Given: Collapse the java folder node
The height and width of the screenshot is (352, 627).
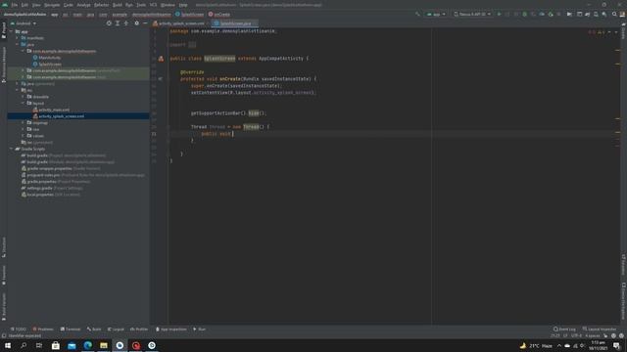Looking at the screenshot, I should (x=18, y=44).
